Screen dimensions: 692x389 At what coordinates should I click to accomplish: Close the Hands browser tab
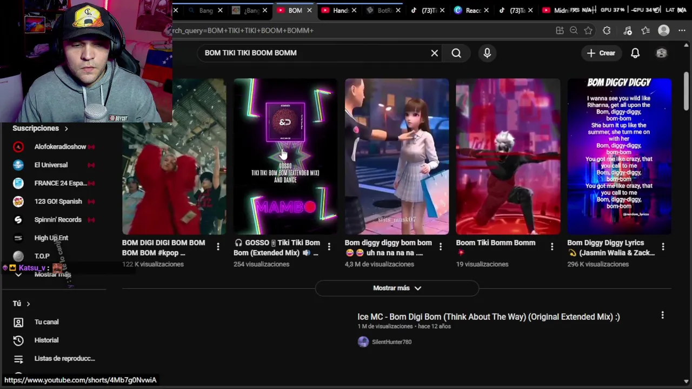354,10
